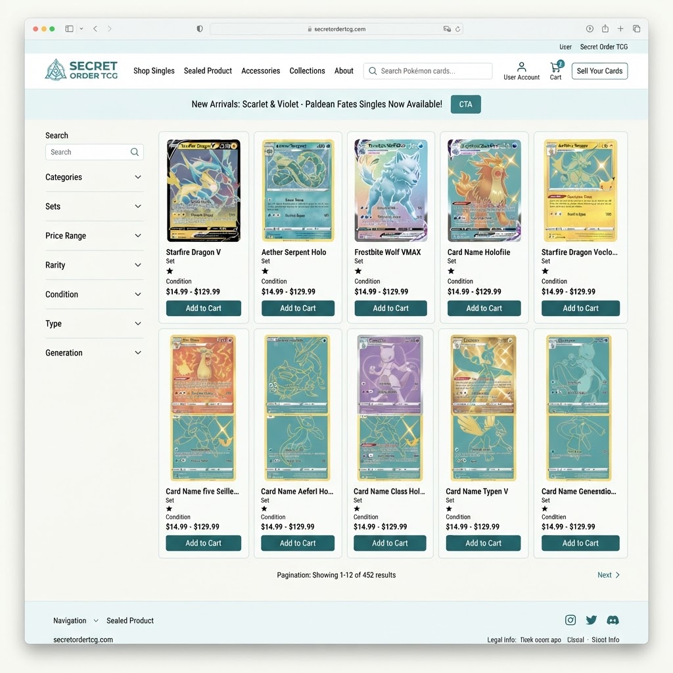Expand the Price Range filter
This screenshot has width=673, height=673.
point(94,236)
